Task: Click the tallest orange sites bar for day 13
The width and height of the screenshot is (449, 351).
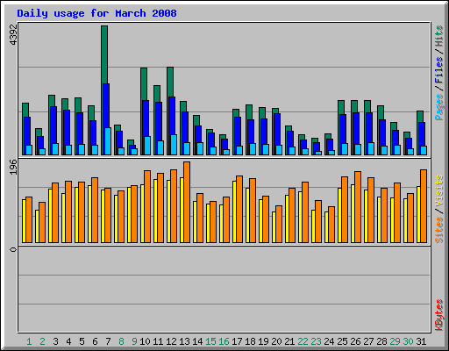Action: coord(187,202)
